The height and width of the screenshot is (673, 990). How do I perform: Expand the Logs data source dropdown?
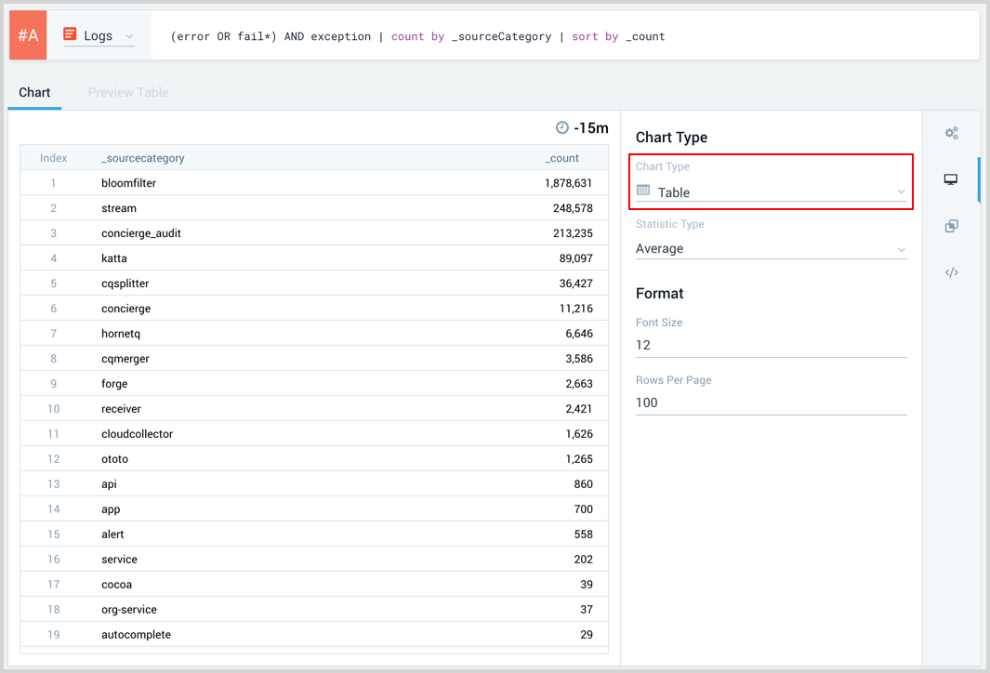[x=99, y=36]
